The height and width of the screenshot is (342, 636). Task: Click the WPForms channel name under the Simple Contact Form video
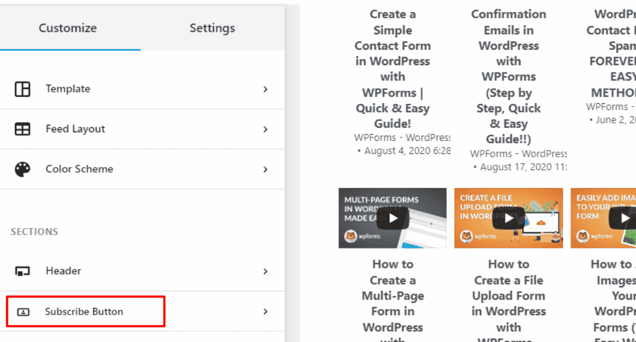402,137
